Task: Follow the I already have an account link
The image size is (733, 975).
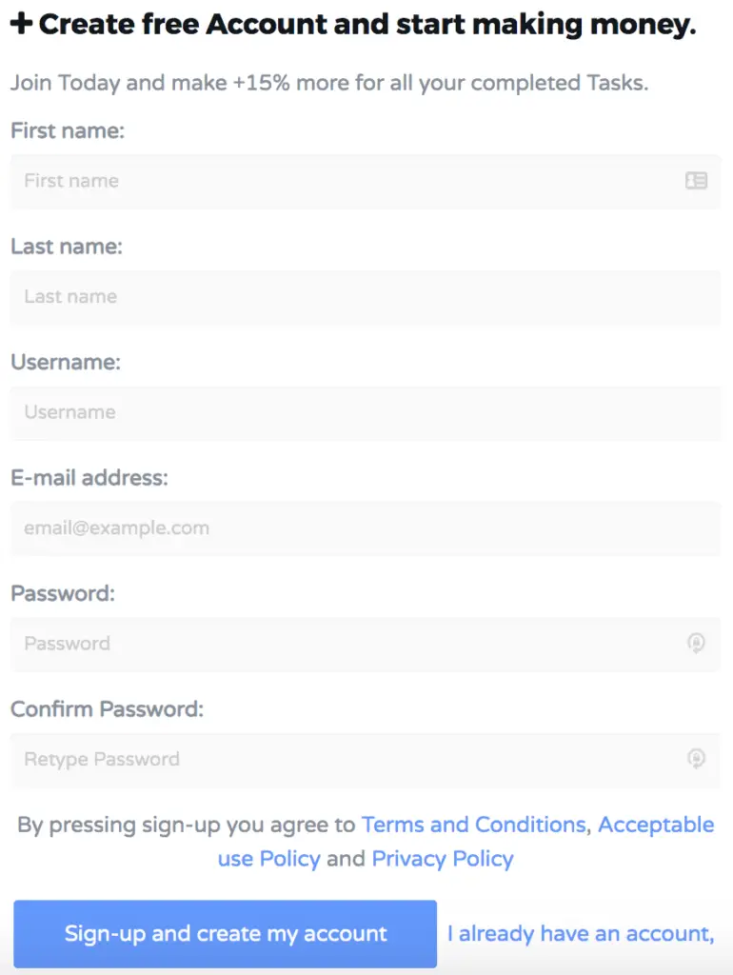Action: (581, 934)
